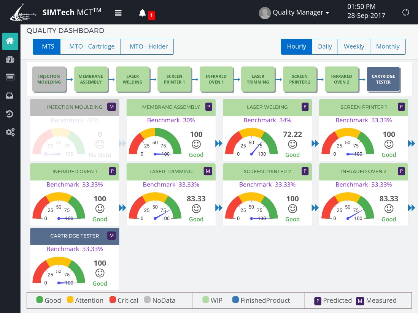
Task: Click double arrow after Infrared Oven 2 card
Action: click(x=412, y=208)
